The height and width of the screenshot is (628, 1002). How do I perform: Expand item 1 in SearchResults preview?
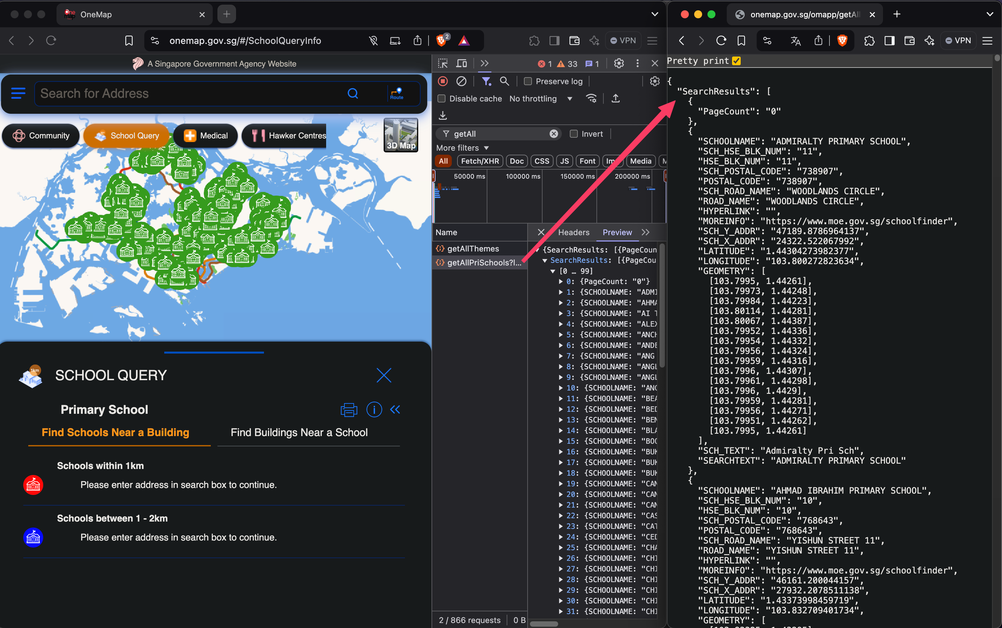pyautogui.click(x=561, y=292)
